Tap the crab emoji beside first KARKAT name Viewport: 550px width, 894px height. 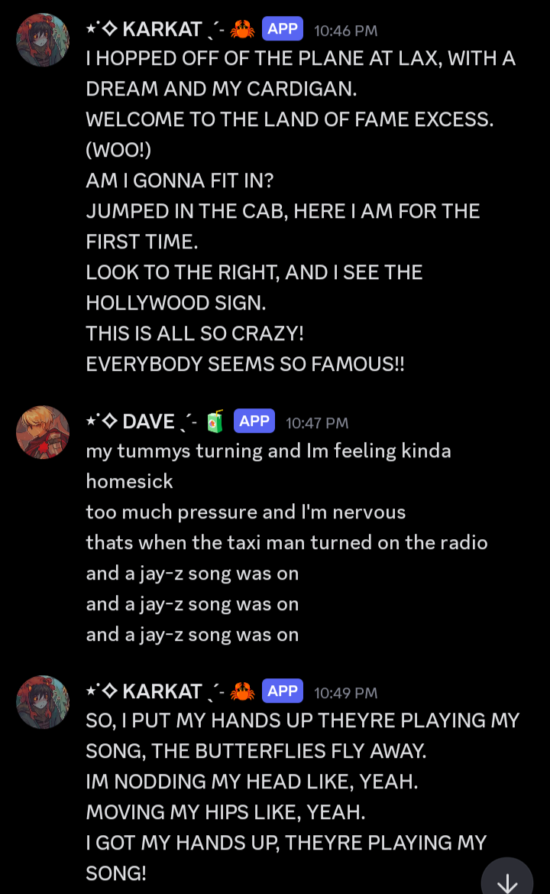242,29
